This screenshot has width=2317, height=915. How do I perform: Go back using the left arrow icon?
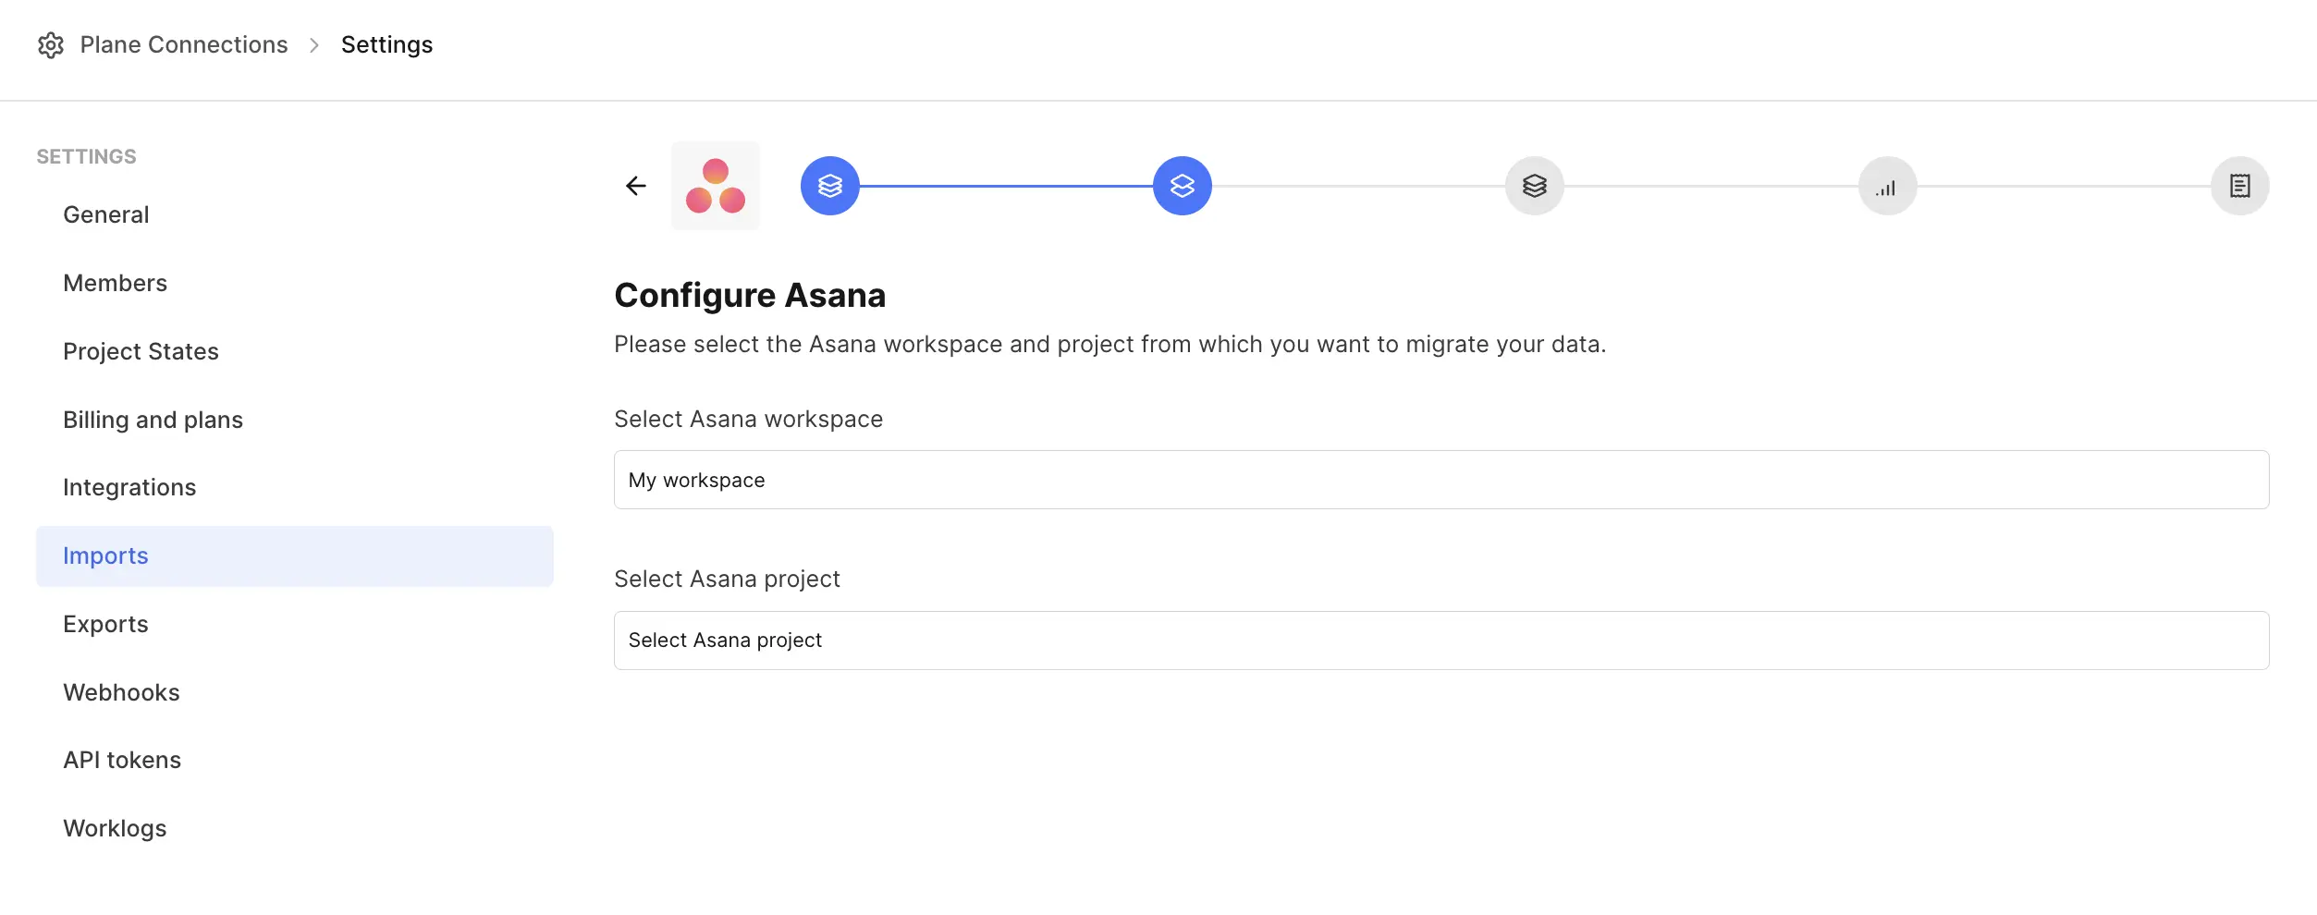636,186
